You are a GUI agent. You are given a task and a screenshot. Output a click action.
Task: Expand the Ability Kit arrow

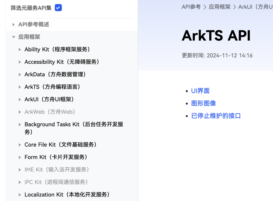point(20,50)
